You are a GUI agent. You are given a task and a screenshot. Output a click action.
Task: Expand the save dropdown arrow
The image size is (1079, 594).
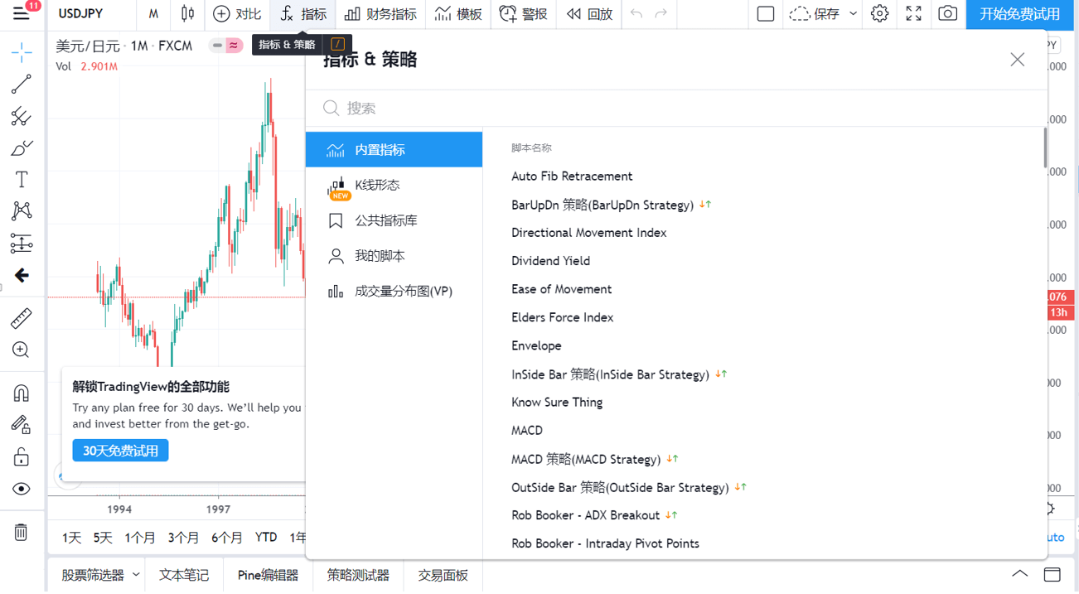[x=854, y=14]
